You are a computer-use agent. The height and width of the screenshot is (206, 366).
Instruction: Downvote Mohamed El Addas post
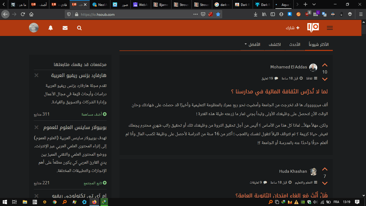[x=325, y=79]
